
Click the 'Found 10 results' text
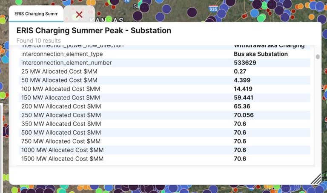point(39,41)
